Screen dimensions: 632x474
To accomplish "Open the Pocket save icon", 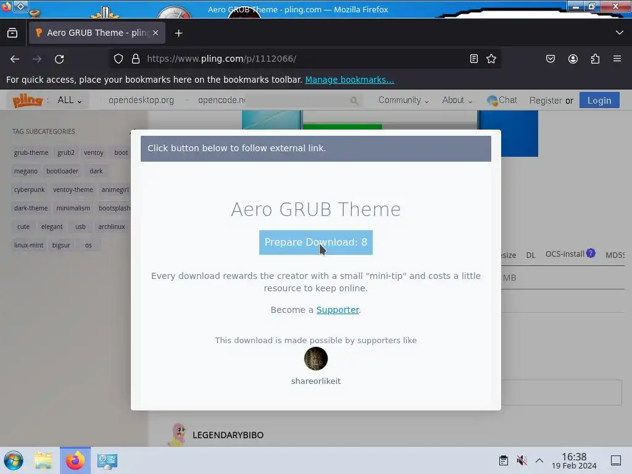I will (x=550, y=59).
